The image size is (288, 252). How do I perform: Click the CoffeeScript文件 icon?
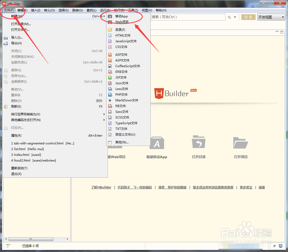click(110, 66)
